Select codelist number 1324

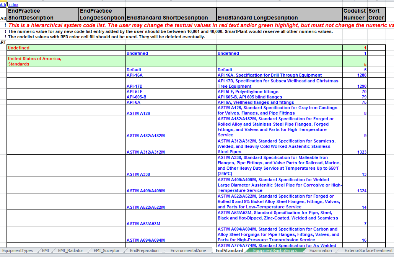(x=355, y=185)
